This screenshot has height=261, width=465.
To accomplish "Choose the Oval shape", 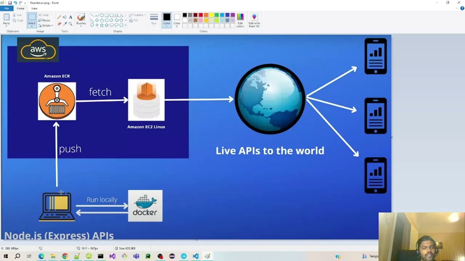I will [x=102, y=15].
